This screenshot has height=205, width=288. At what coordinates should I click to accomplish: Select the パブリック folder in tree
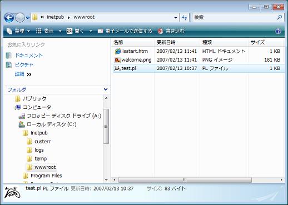coord(34,98)
